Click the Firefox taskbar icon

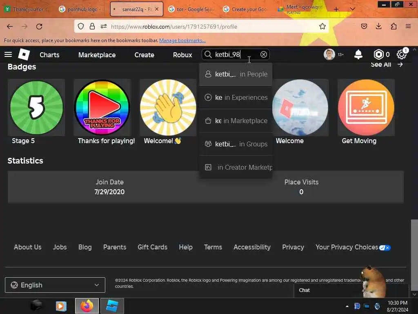[87, 306]
